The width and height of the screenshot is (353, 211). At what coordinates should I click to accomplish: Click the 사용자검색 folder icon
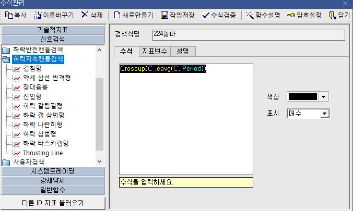(6, 162)
